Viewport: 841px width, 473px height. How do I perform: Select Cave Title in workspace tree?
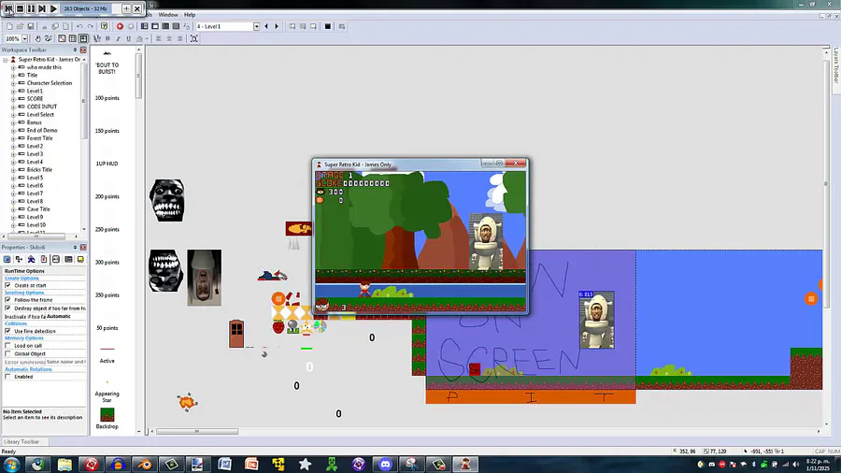(x=38, y=209)
